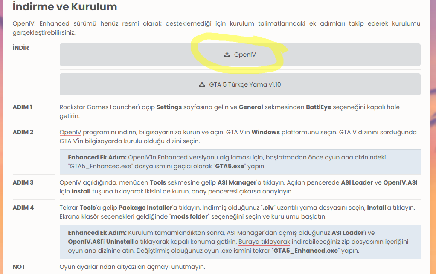436x274 pixels.
Task: Click the bold word 'Settings' in ADIM 1
Action: pyautogui.click(x=169, y=107)
